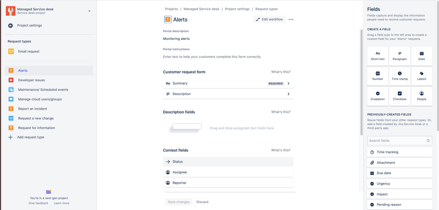The width and height of the screenshot is (439, 210).
Task: Open the three-dots more actions menu
Action: click(x=291, y=20)
